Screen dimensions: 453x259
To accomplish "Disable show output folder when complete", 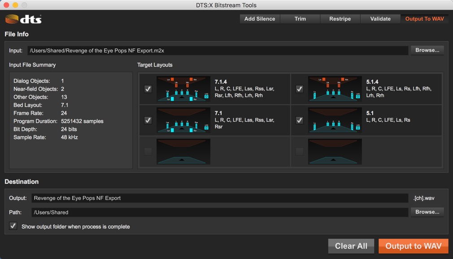I will (x=13, y=226).
